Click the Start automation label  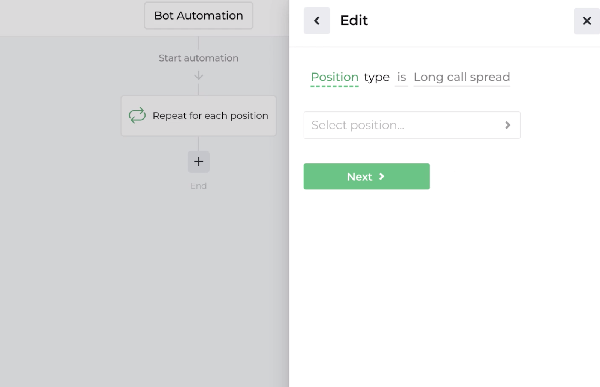(x=198, y=58)
